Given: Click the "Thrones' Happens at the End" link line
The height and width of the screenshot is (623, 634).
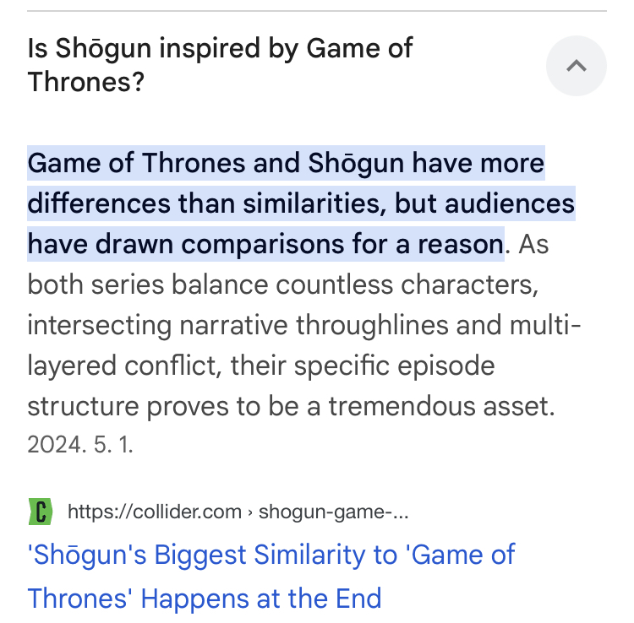Looking at the screenshot, I should 205,599.
